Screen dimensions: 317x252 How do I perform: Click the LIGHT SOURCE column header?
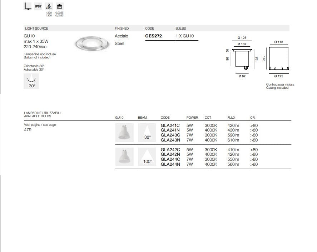(x=36, y=29)
